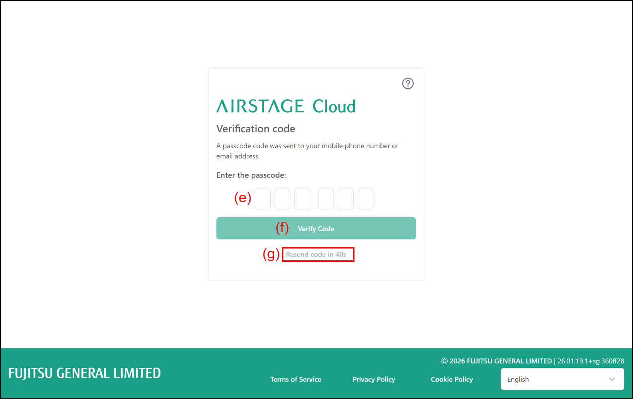Open the Privacy Policy link
Image resolution: width=633 pixels, height=399 pixels.
374,379
